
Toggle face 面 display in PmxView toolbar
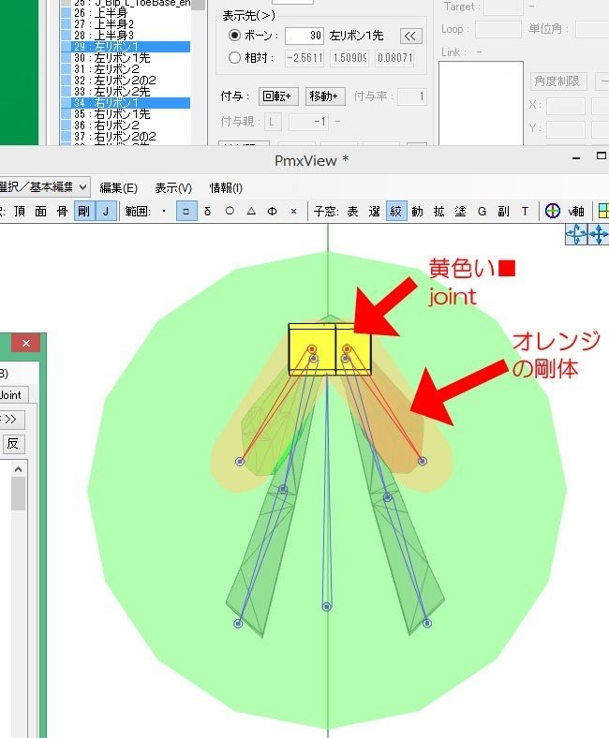41,212
